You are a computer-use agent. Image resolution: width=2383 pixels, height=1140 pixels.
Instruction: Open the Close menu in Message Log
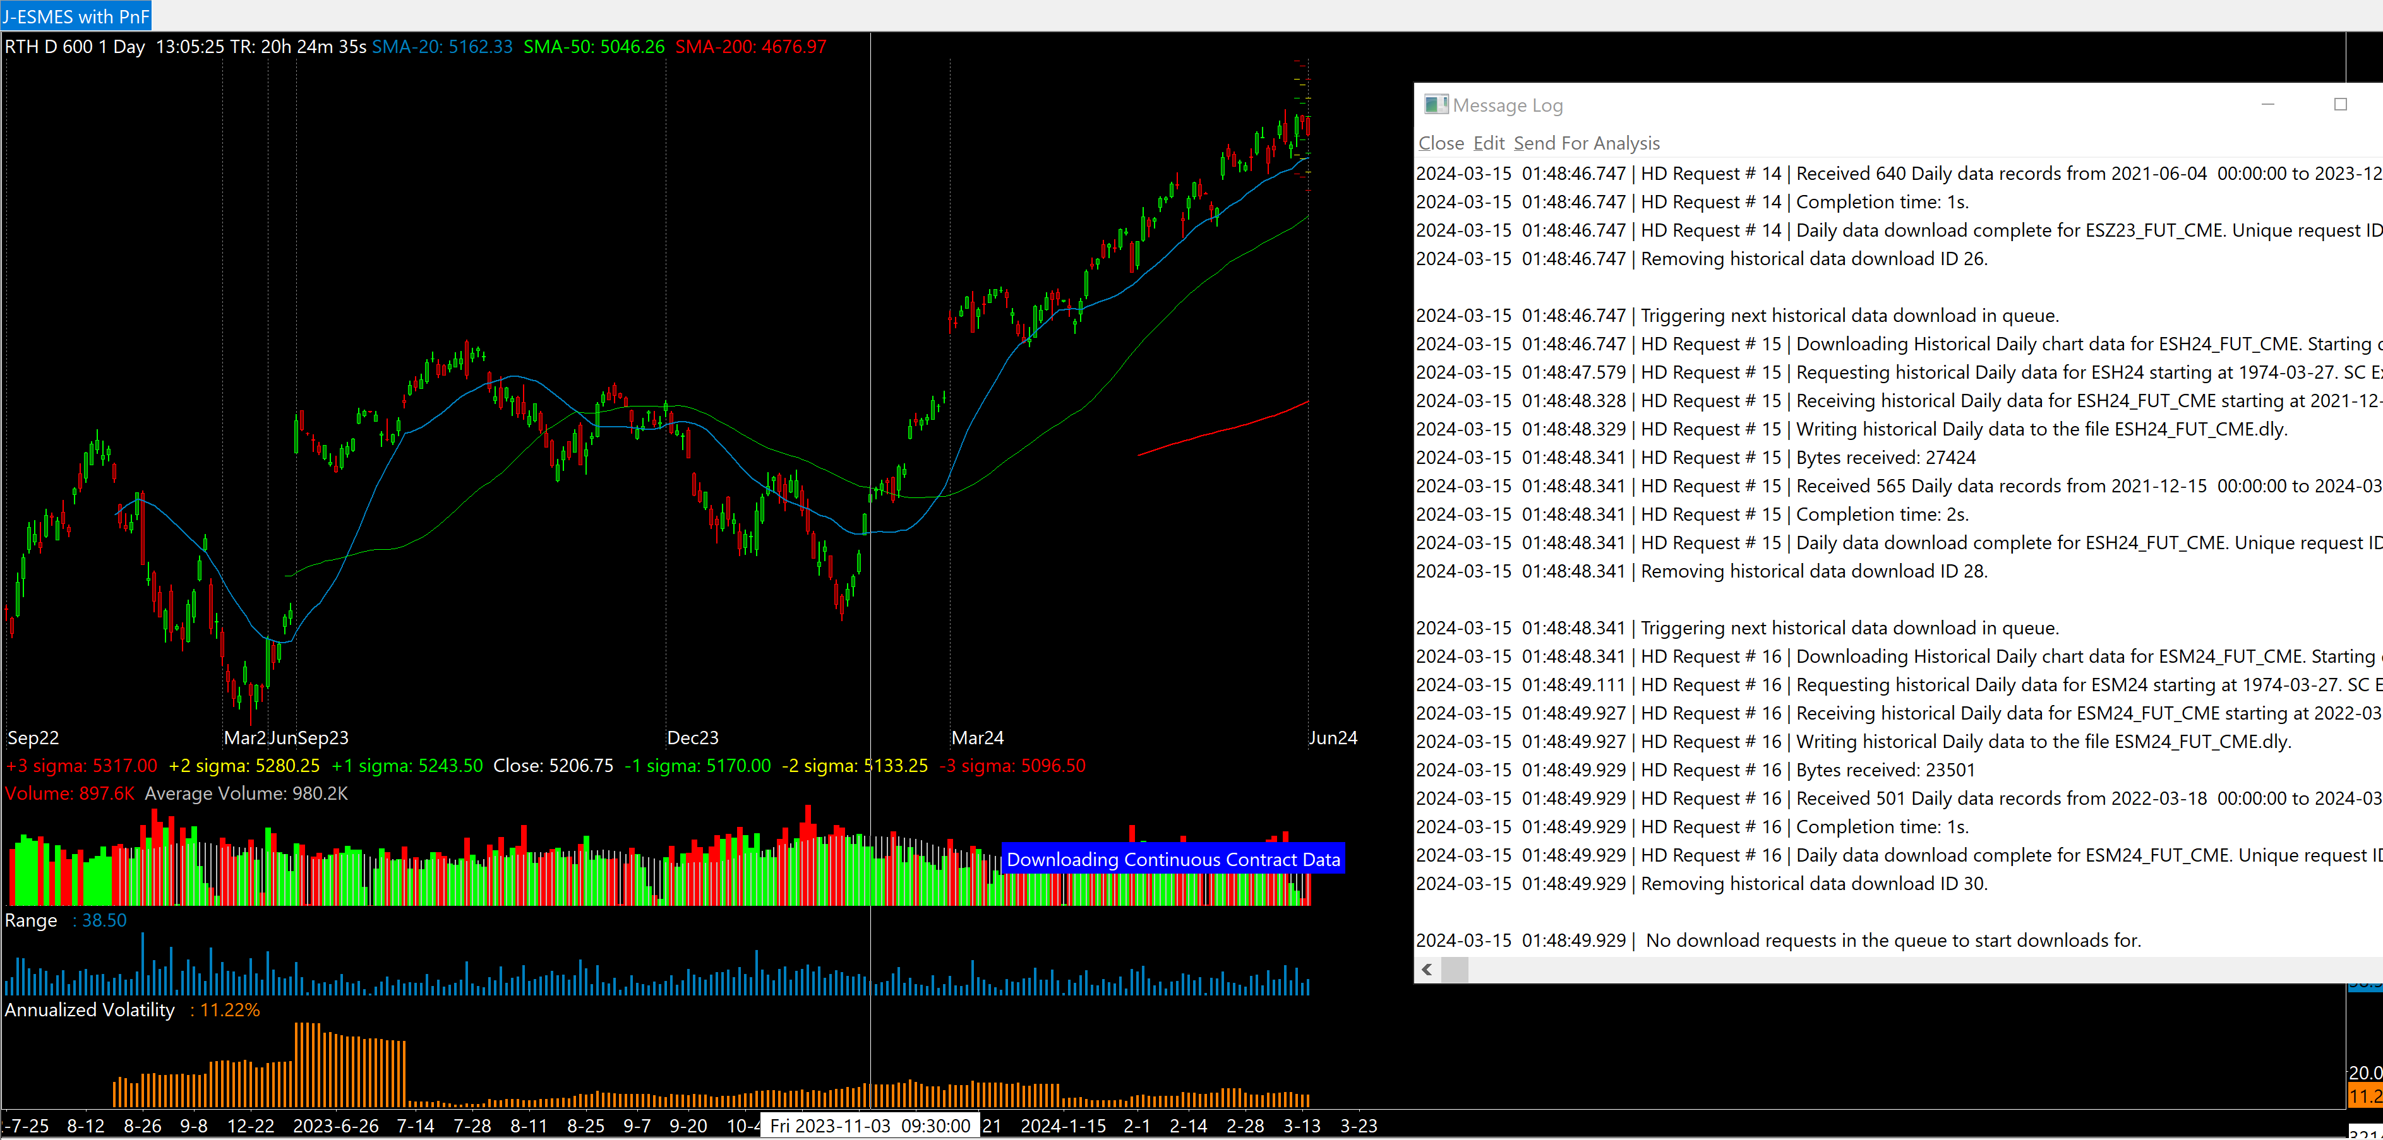[x=1440, y=143]
